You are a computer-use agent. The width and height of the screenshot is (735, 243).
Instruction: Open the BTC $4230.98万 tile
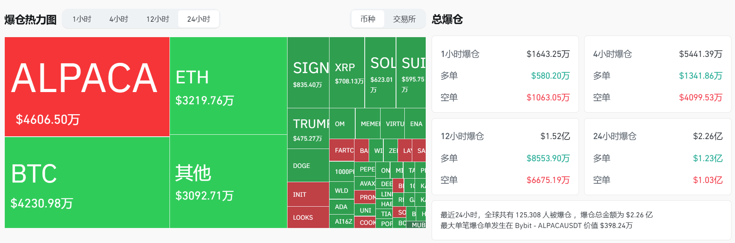pos(87,183)
